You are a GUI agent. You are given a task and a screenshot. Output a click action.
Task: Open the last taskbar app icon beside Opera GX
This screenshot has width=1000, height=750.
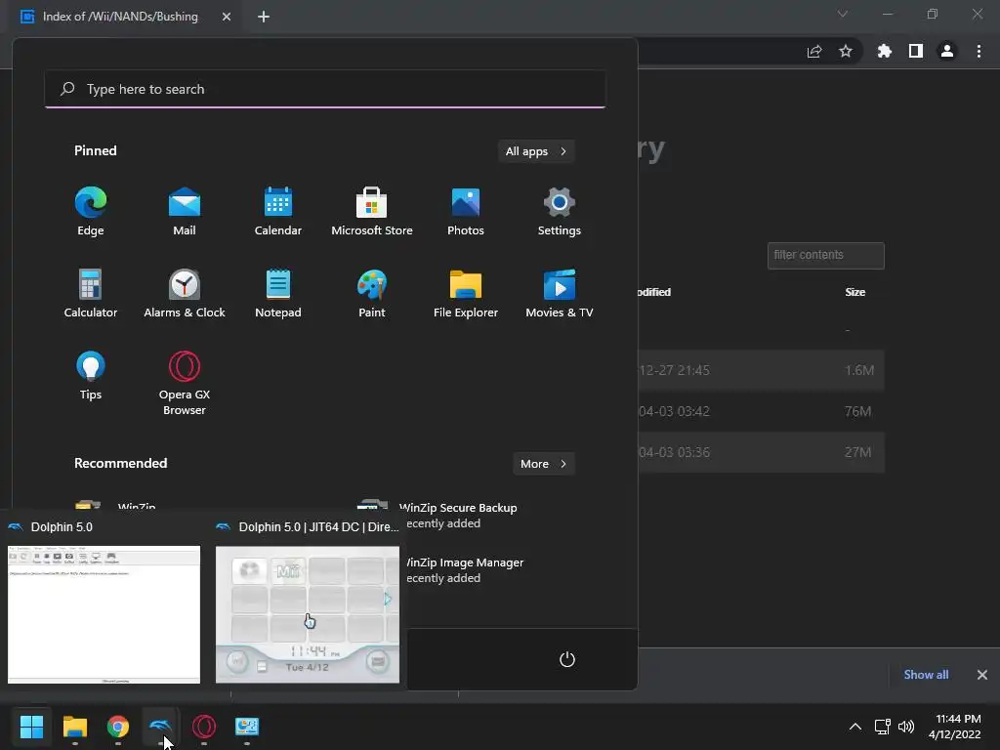(x=247, y=727)
